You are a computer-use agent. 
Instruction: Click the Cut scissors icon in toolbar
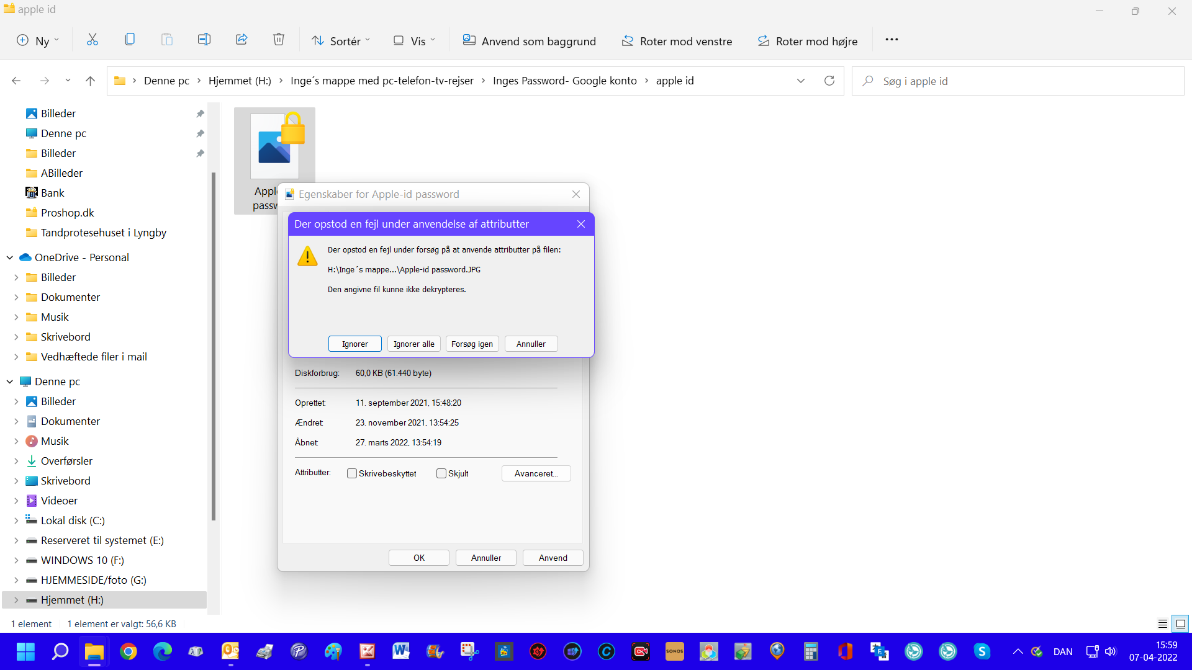tap(93, 40)
